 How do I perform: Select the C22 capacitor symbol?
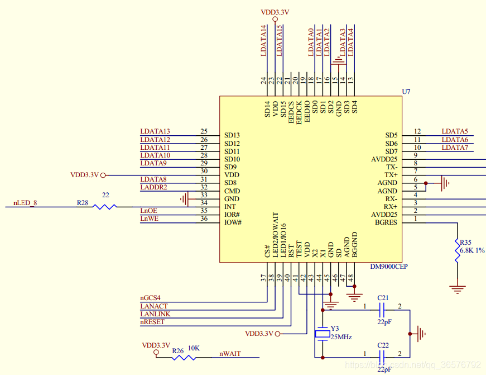coord(382,358)
